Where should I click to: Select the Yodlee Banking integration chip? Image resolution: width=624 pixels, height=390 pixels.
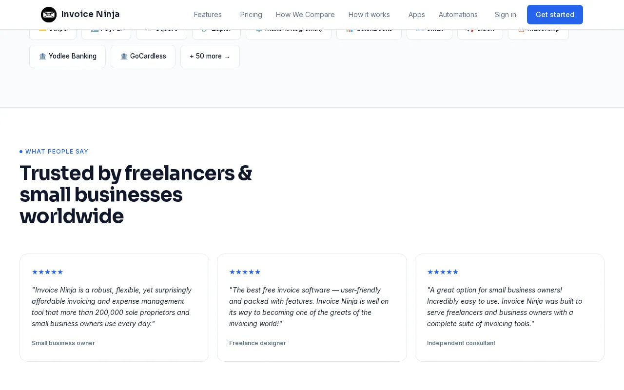click(67, 57)
